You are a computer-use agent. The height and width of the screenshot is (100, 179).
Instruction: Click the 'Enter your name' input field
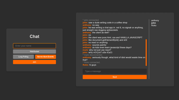(34, 46)
